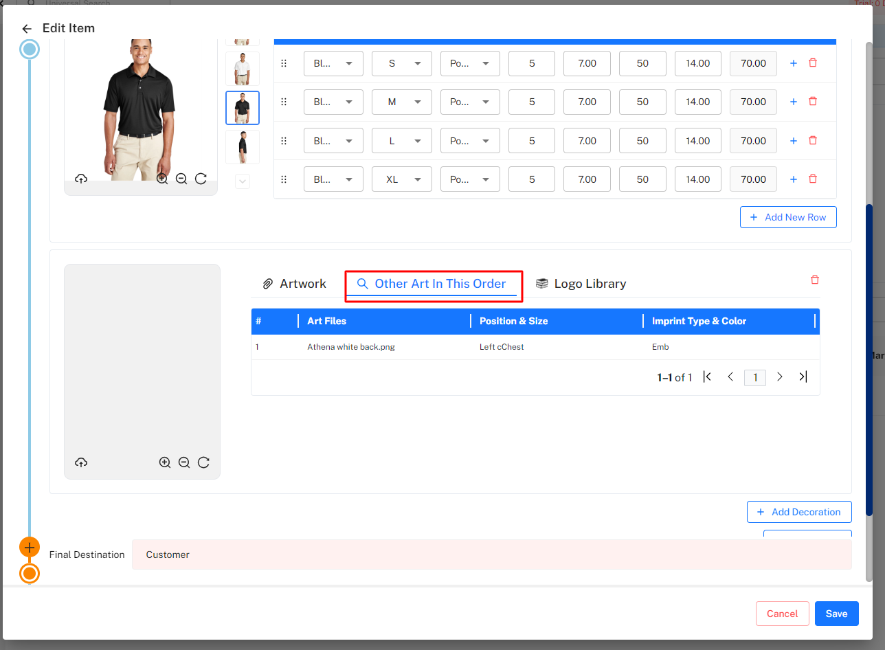
Task: Click 14.00 price field in size L row
Action: point(698,141)
